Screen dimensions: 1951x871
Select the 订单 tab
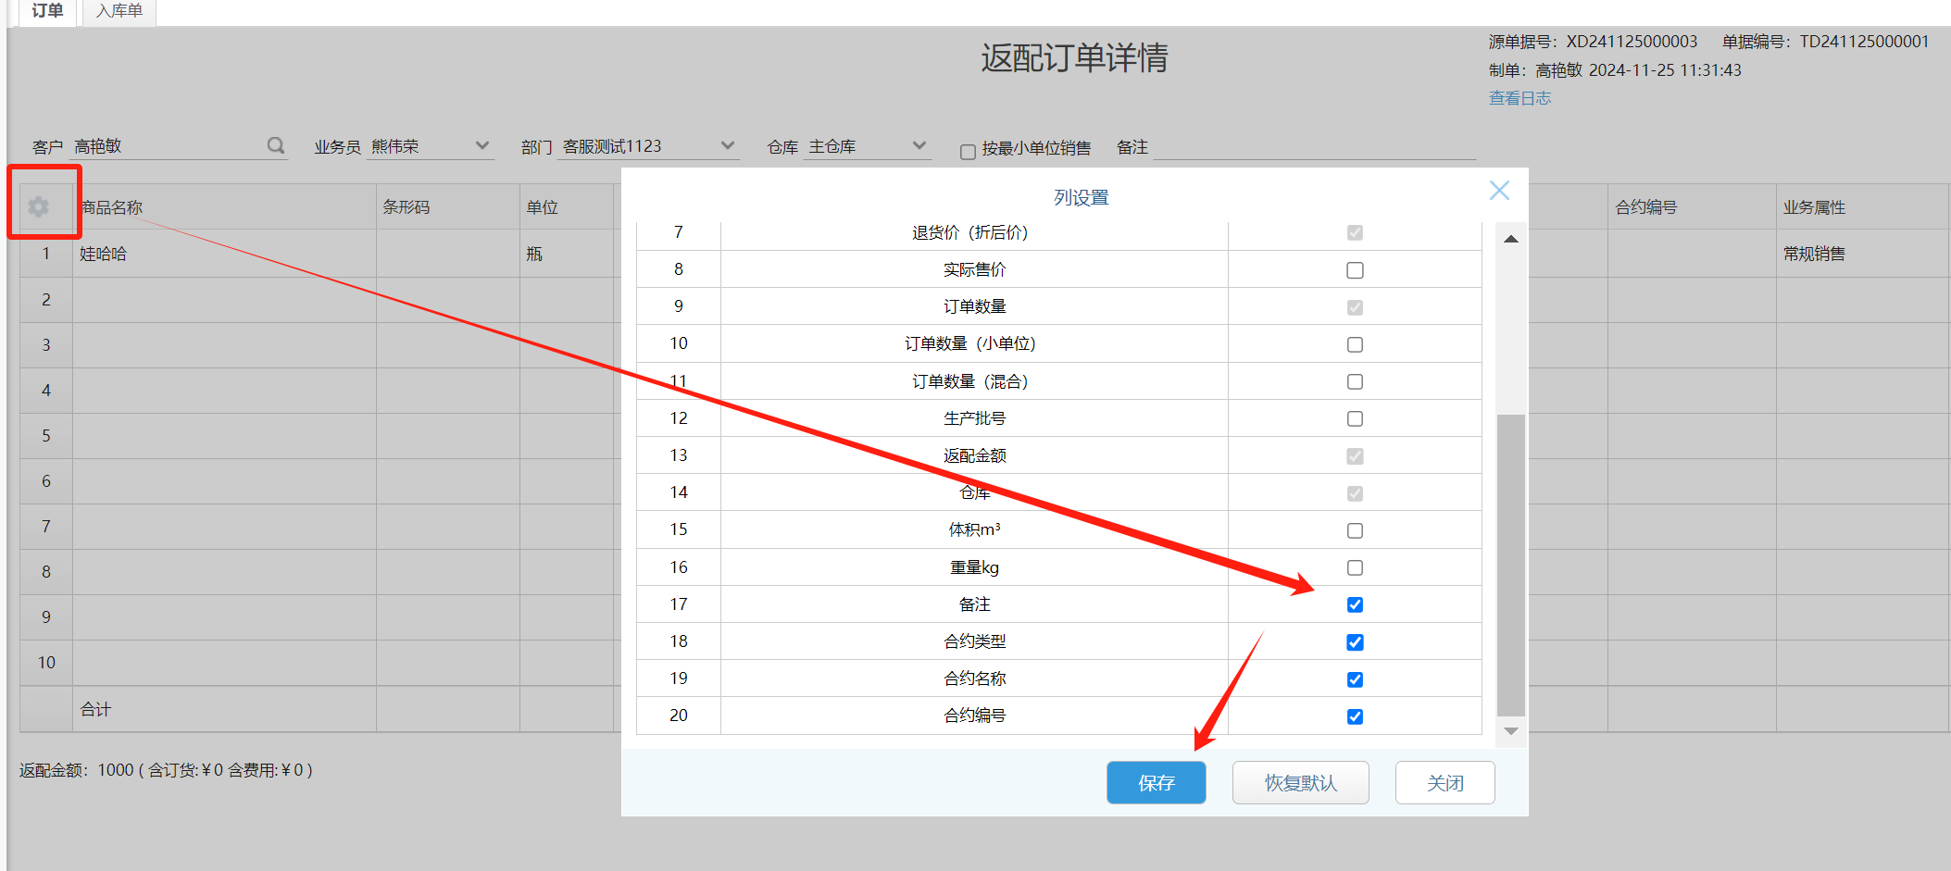[x=47, y=11]
